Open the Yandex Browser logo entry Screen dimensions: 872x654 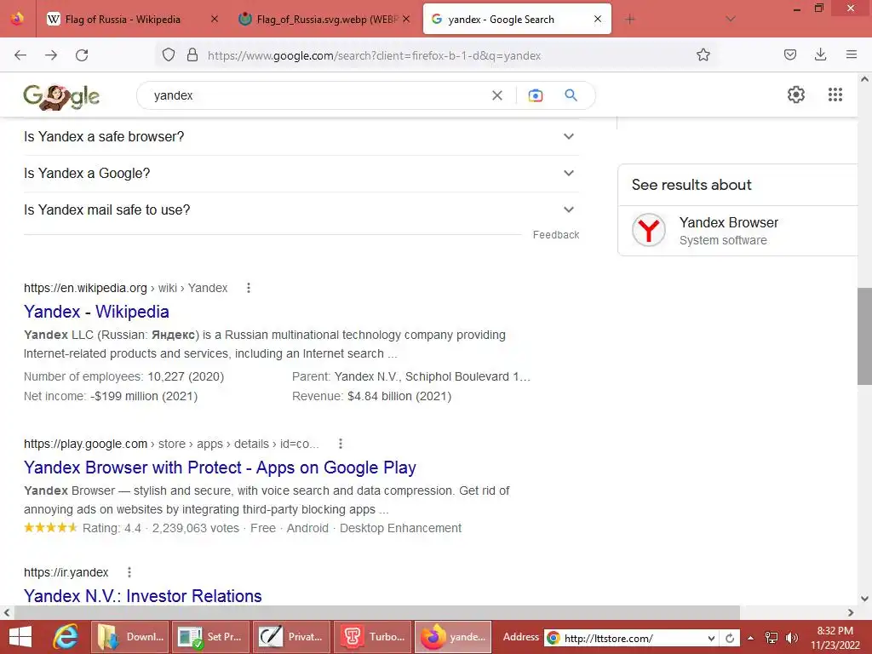coord(648,230)
